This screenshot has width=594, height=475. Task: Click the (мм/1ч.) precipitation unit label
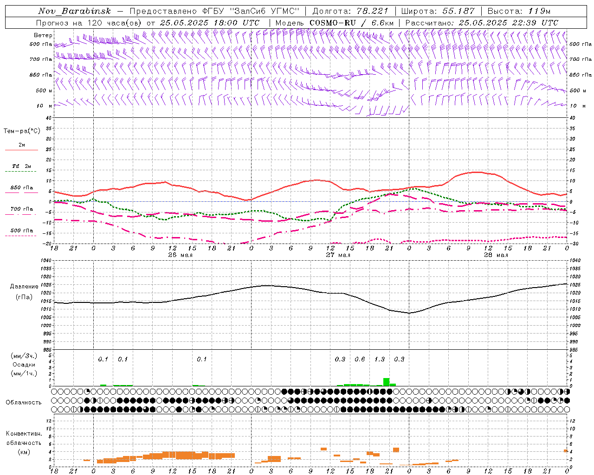tap(24, 373)
